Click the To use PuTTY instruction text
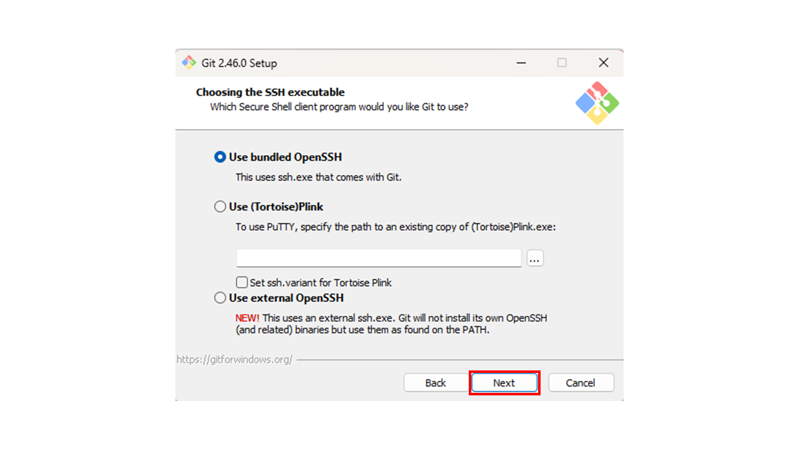This screenshot has width=799, height=449. [x=395, y=227]
